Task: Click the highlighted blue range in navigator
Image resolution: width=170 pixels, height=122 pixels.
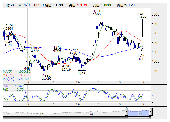Action: click(x=139, y=113)
